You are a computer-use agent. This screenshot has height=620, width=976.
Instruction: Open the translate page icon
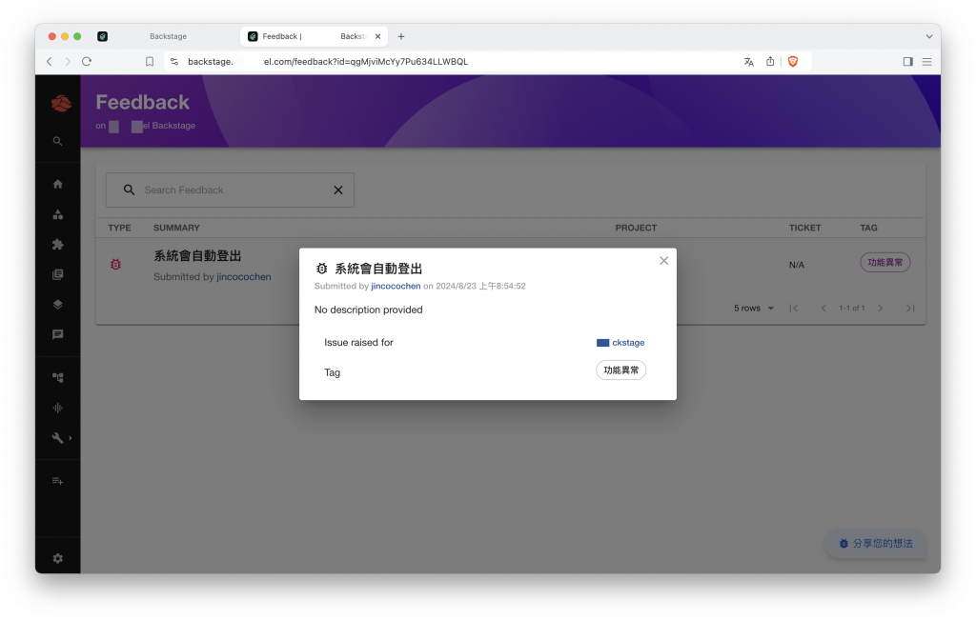tap(749, 62)
